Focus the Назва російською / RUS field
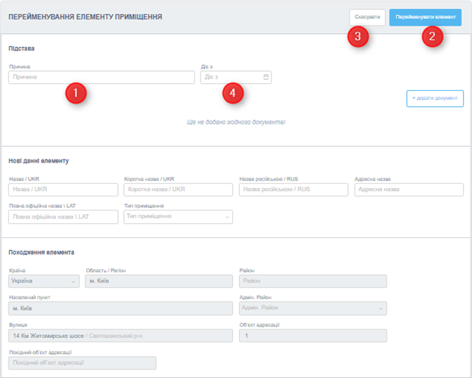Viewport: 472px width, 378px height. pyautogui.click(x=293, y=189)
